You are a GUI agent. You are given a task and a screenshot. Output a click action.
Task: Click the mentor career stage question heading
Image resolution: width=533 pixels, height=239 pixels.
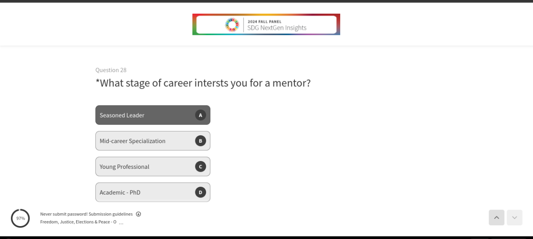(x=203, y=83)
